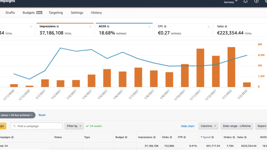Click the CPC card info icon
Viewport: 267px width, 150px height.
pyautogui.click(x=165, y=27)
